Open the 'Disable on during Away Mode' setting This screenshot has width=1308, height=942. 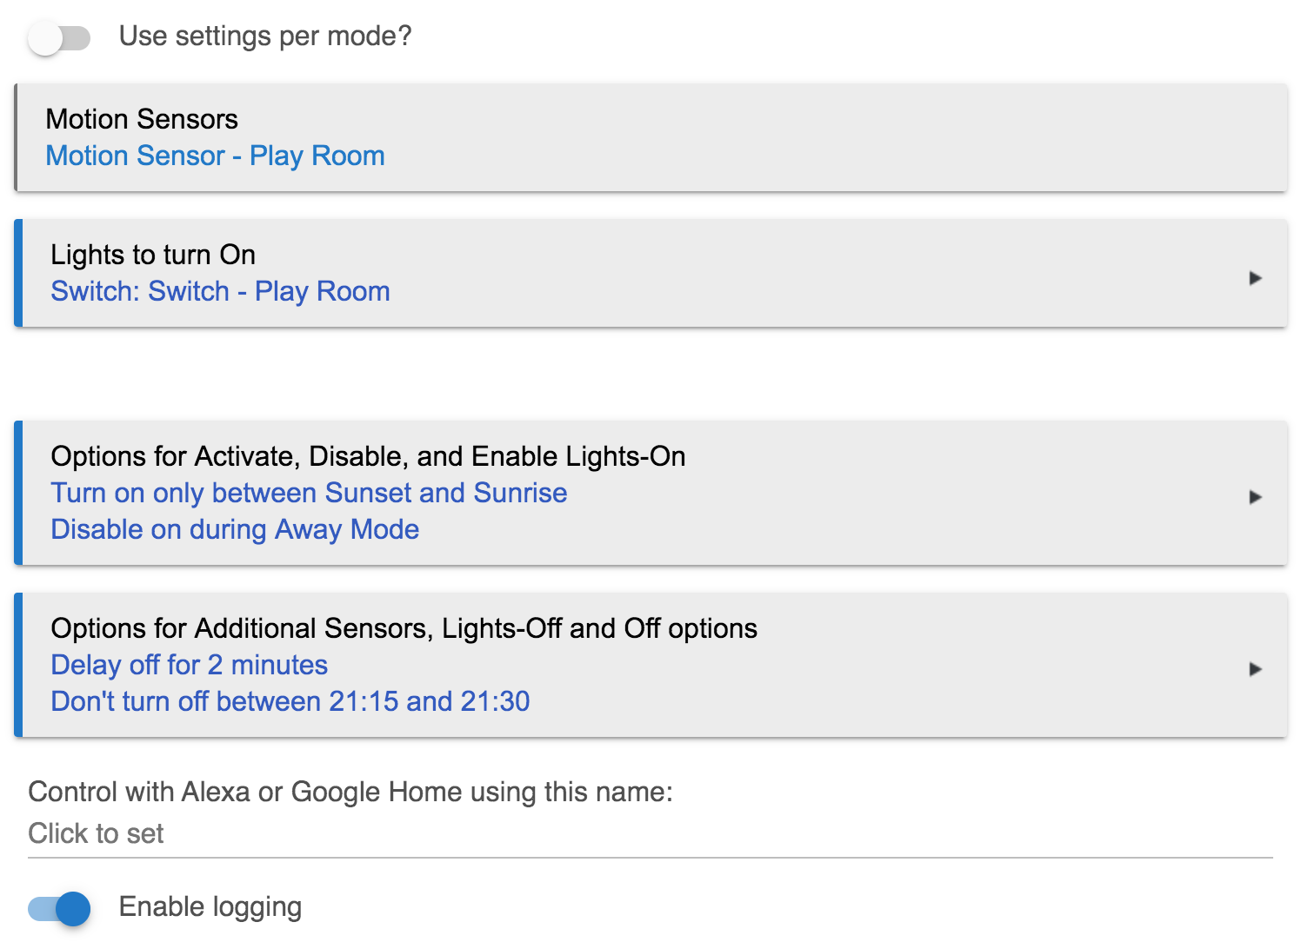[235, 529]
